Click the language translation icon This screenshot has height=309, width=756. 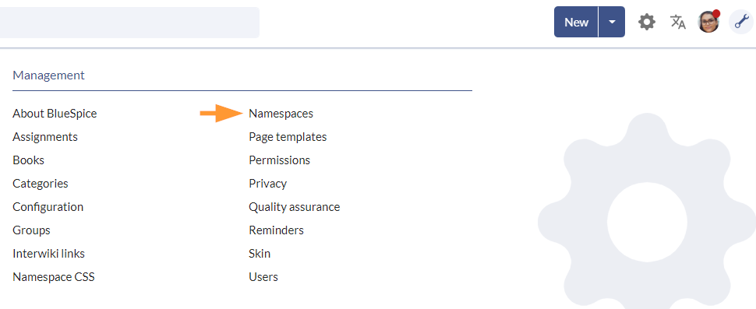tap(678, 22)
